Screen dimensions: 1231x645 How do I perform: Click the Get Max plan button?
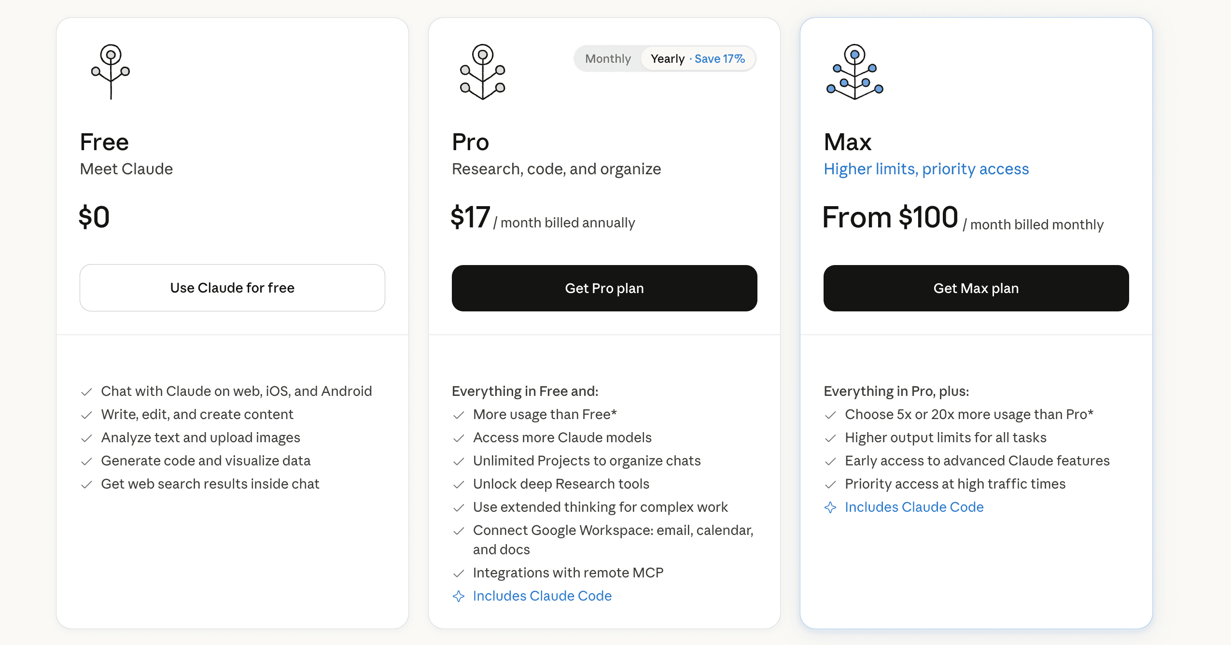point(976,288)
